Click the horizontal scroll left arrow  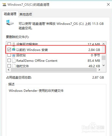point(9,70)
